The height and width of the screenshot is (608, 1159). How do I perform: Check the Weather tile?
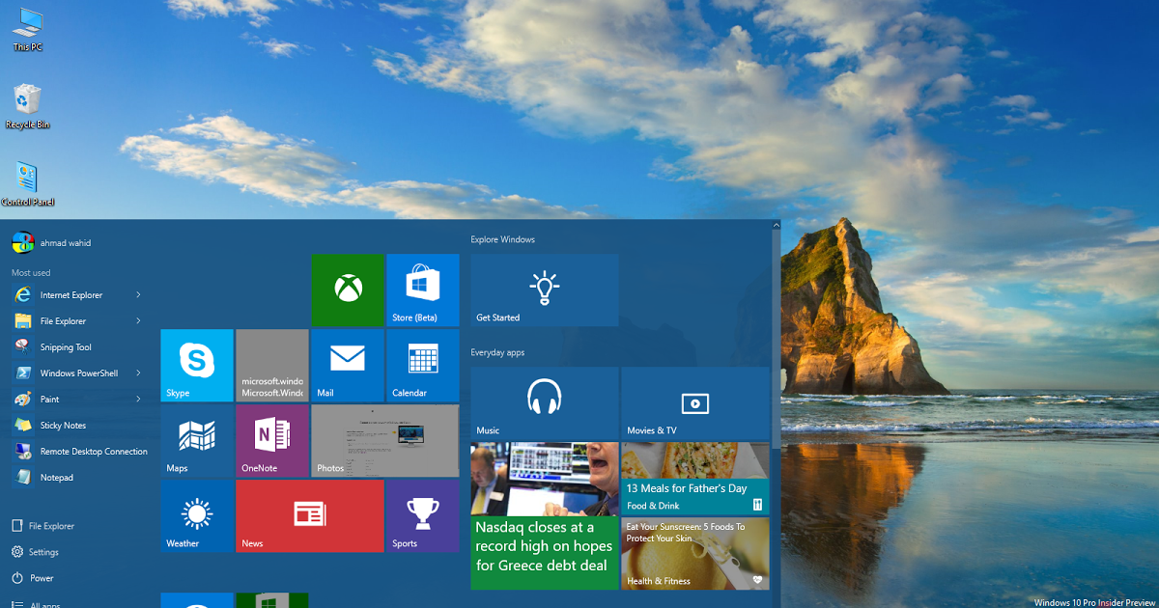tap(197, 516)
